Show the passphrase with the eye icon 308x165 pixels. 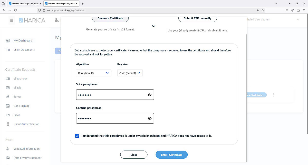[150, 95]
